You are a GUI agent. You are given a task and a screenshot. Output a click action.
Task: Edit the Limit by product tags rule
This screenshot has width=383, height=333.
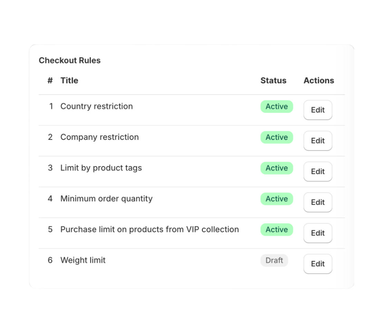tap(317, 171)
